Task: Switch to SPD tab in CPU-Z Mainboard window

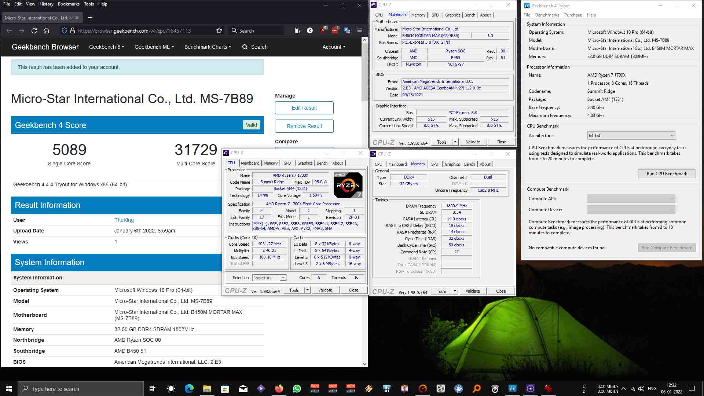Action: click(x=435, y=15)
